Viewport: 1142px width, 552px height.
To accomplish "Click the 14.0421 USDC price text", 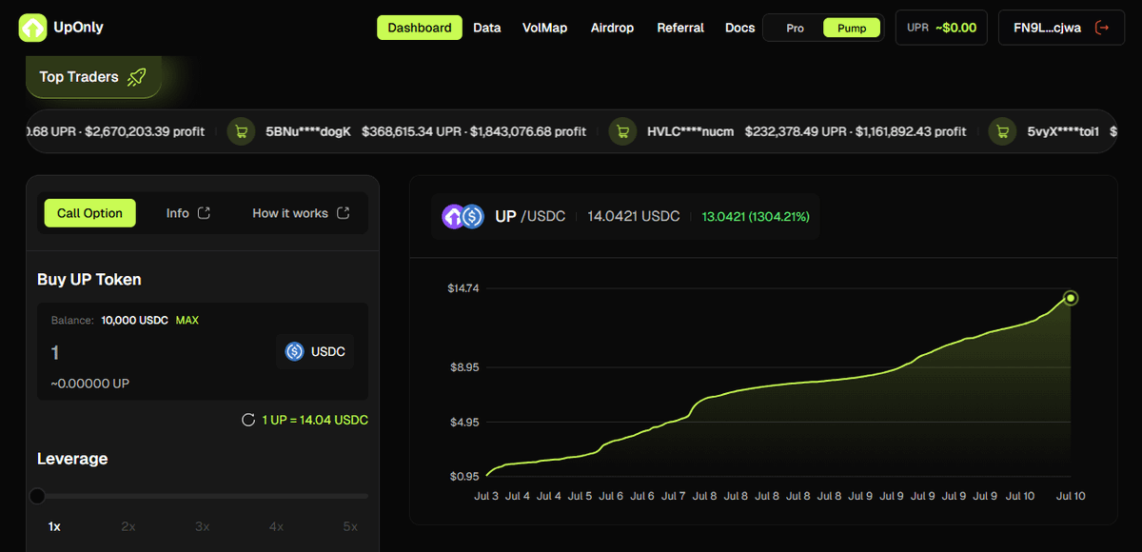I will pyautogui.click(x=634, y=217).
